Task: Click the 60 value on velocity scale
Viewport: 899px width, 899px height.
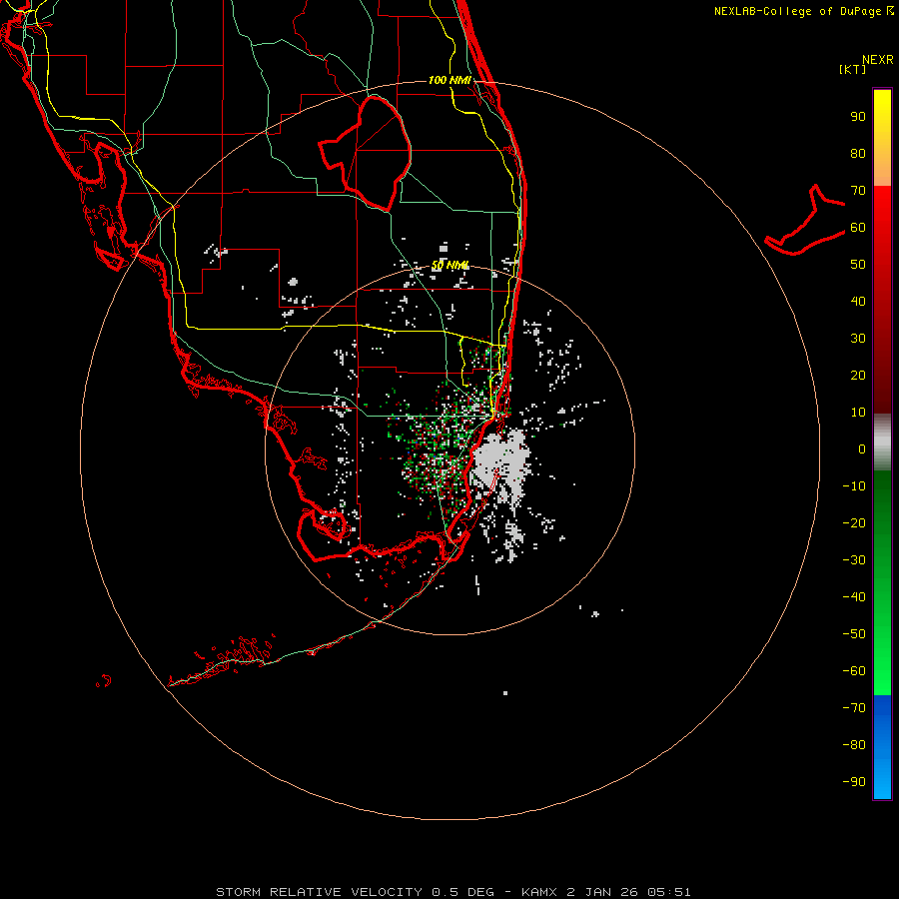Action: tap(858, 228)
